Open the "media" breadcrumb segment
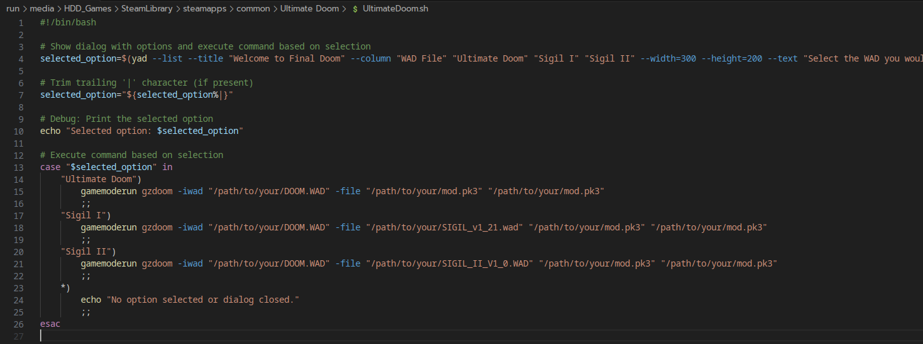The height and width of the screenshot is (344, 923). pyautogui.click(x=41, y=9)
